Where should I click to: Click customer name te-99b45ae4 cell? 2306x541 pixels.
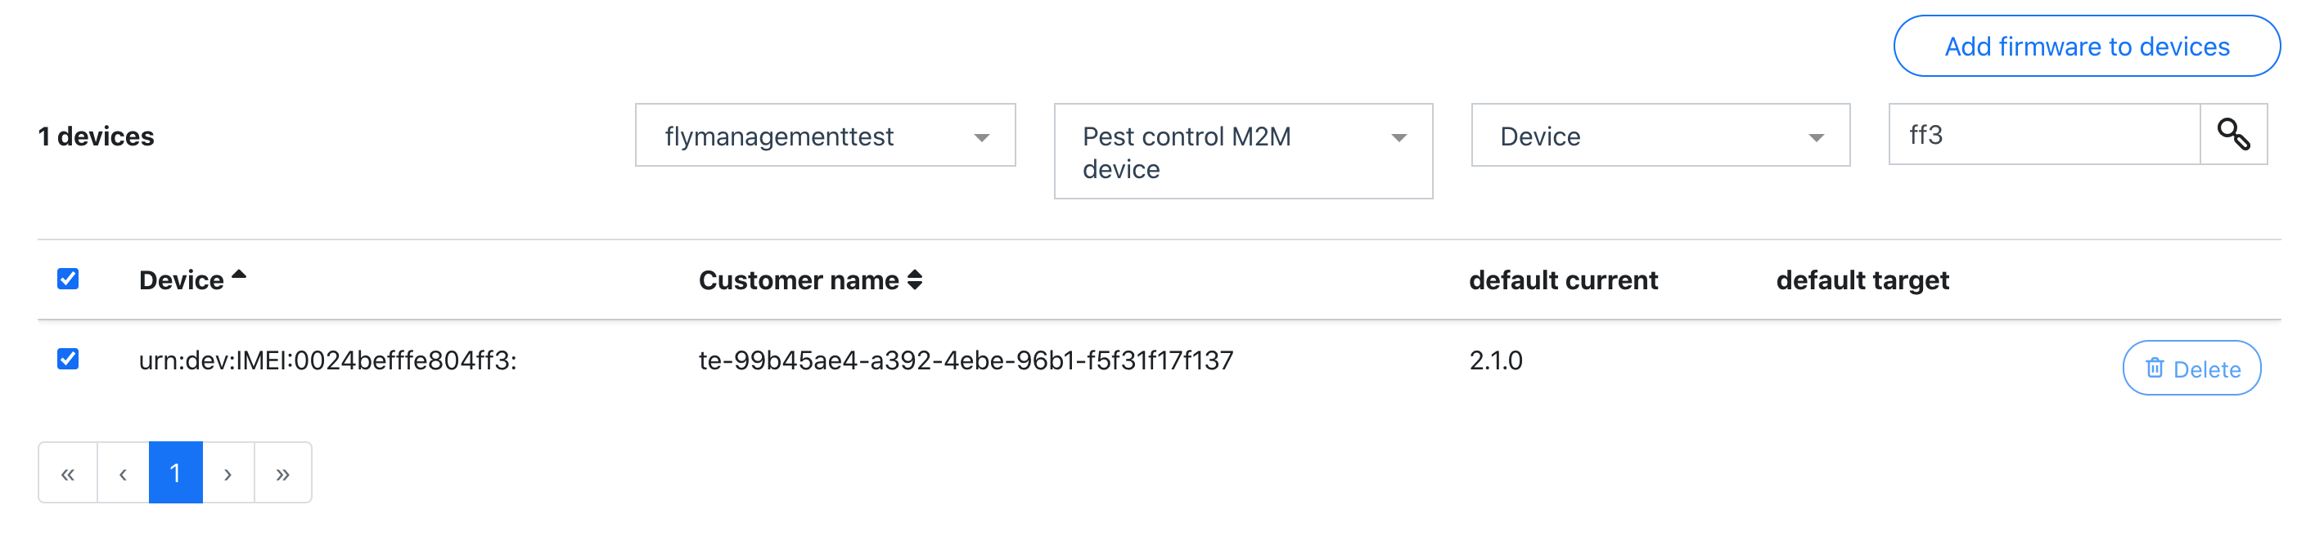[x=966, y=360]
